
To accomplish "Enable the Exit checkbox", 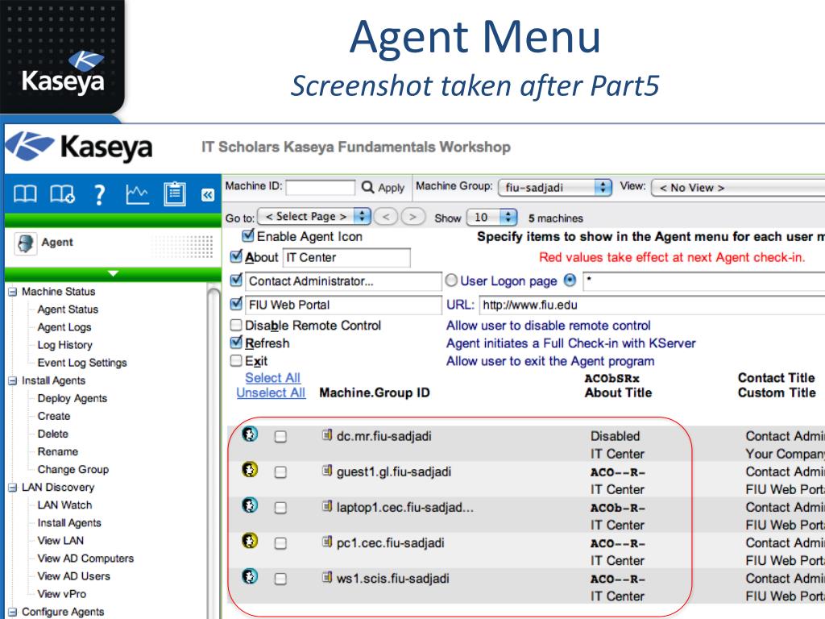I will [x=237, y=360].
